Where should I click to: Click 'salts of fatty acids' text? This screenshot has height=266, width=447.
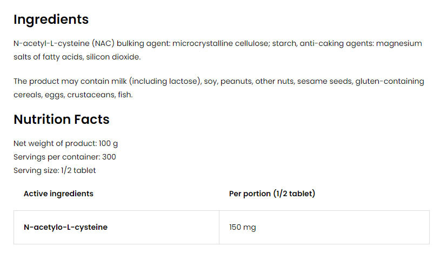click(x=48, y=57)
